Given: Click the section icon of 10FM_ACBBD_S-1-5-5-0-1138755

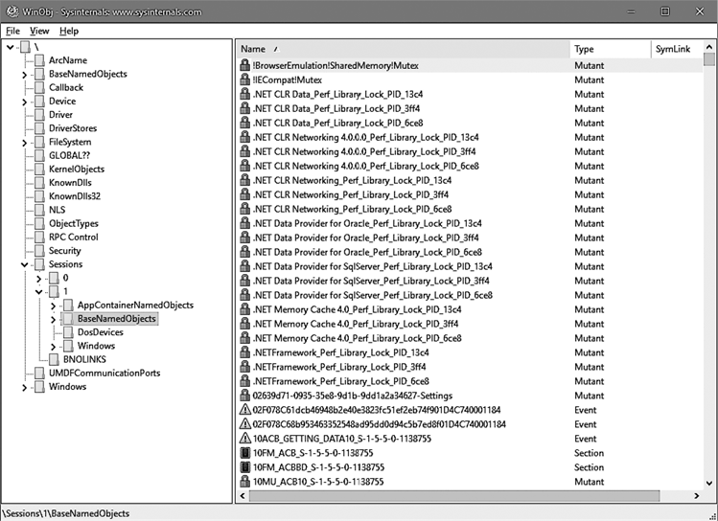Looking at the screenshot, I should 245,467.
